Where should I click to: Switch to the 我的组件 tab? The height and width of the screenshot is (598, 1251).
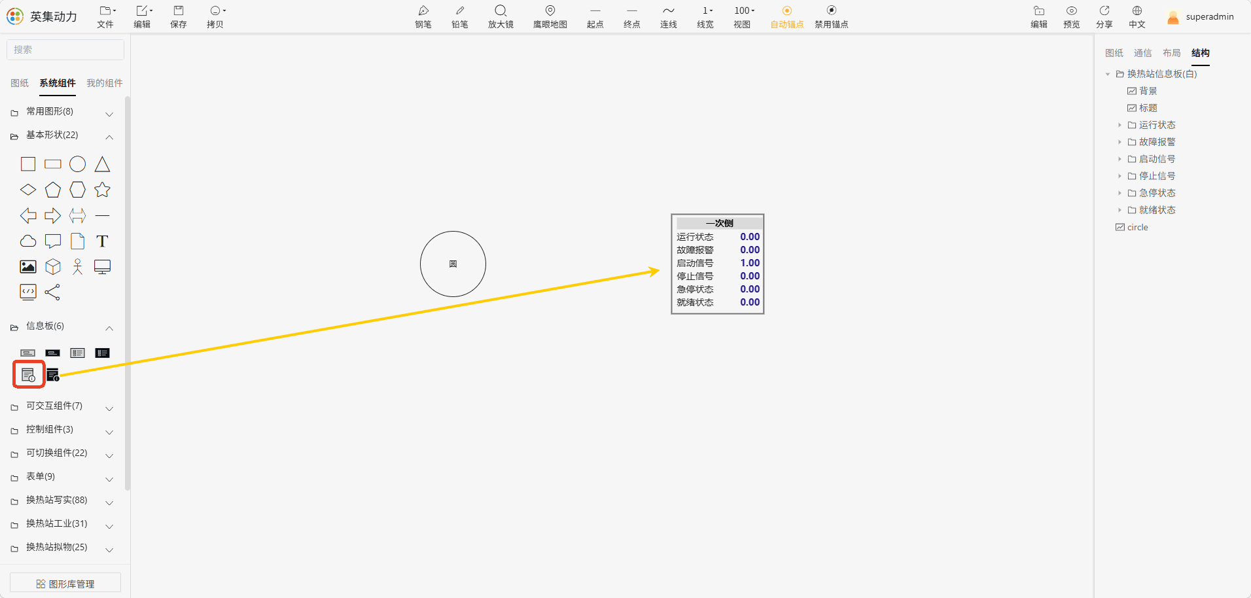pyautogui.click(x=105, y=83)
